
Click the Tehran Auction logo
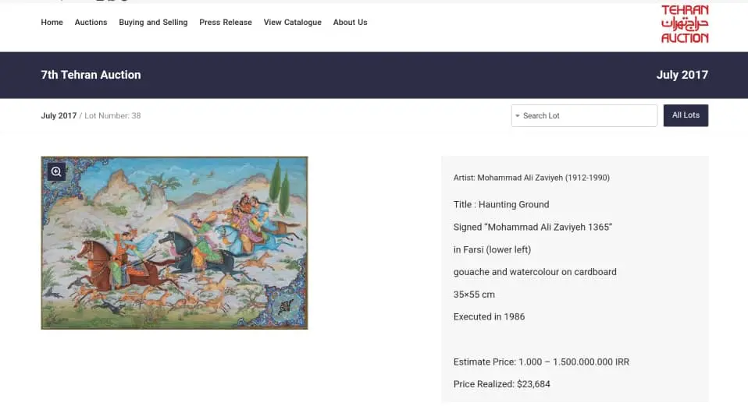[685, 24]
